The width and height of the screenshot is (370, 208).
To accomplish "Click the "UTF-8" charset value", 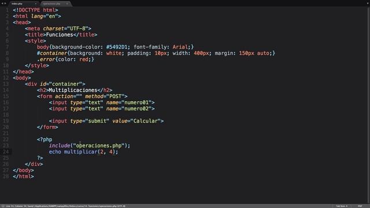I will click(77, 28).
